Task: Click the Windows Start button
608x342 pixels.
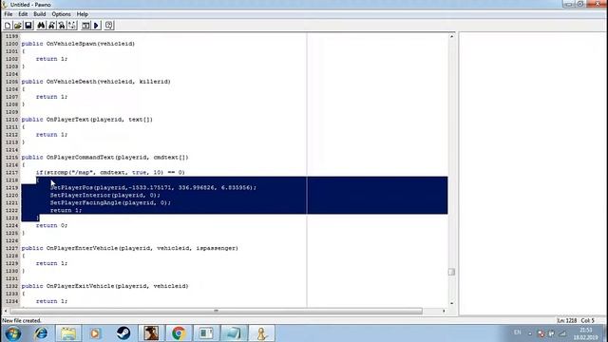Action: point(12,333)
